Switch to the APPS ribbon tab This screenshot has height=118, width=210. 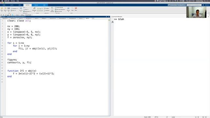(20, 5)
